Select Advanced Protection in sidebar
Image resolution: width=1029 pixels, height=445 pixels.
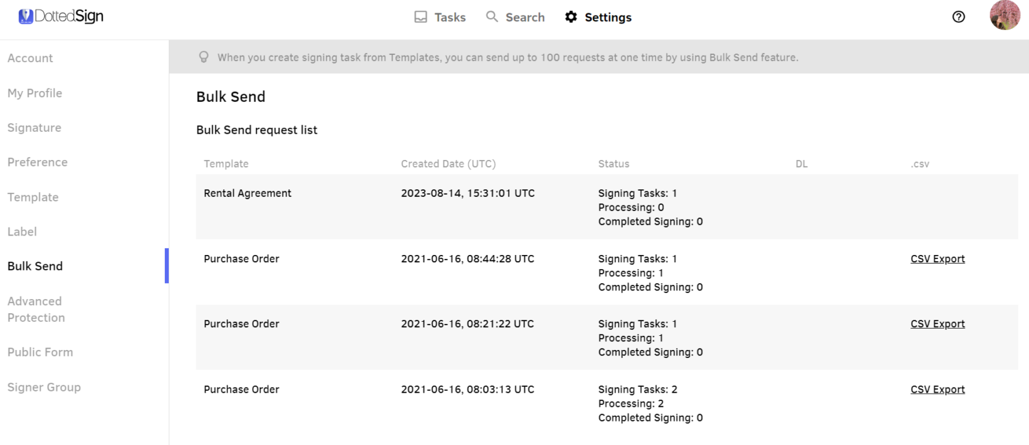coord(36,309)
